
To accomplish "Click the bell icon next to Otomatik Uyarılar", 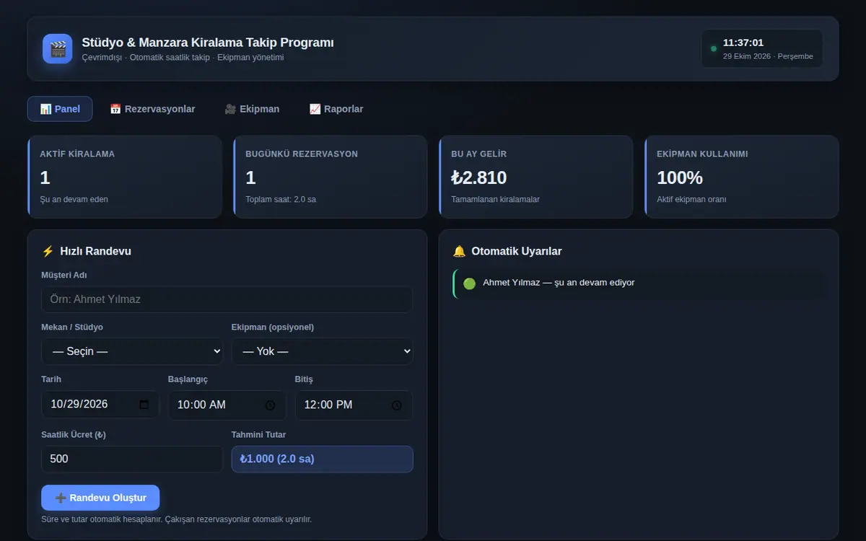I will pyautogui.click(x=459, y=251).
